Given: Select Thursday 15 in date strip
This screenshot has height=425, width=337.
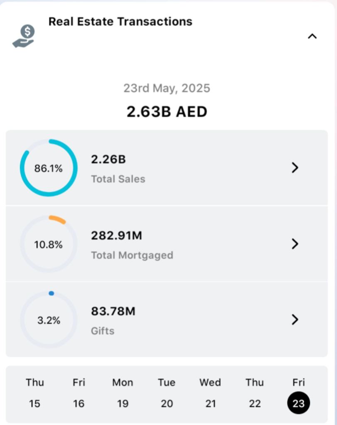Looking at the screenshot, I should pyautogui.click(x=35, y=393).
